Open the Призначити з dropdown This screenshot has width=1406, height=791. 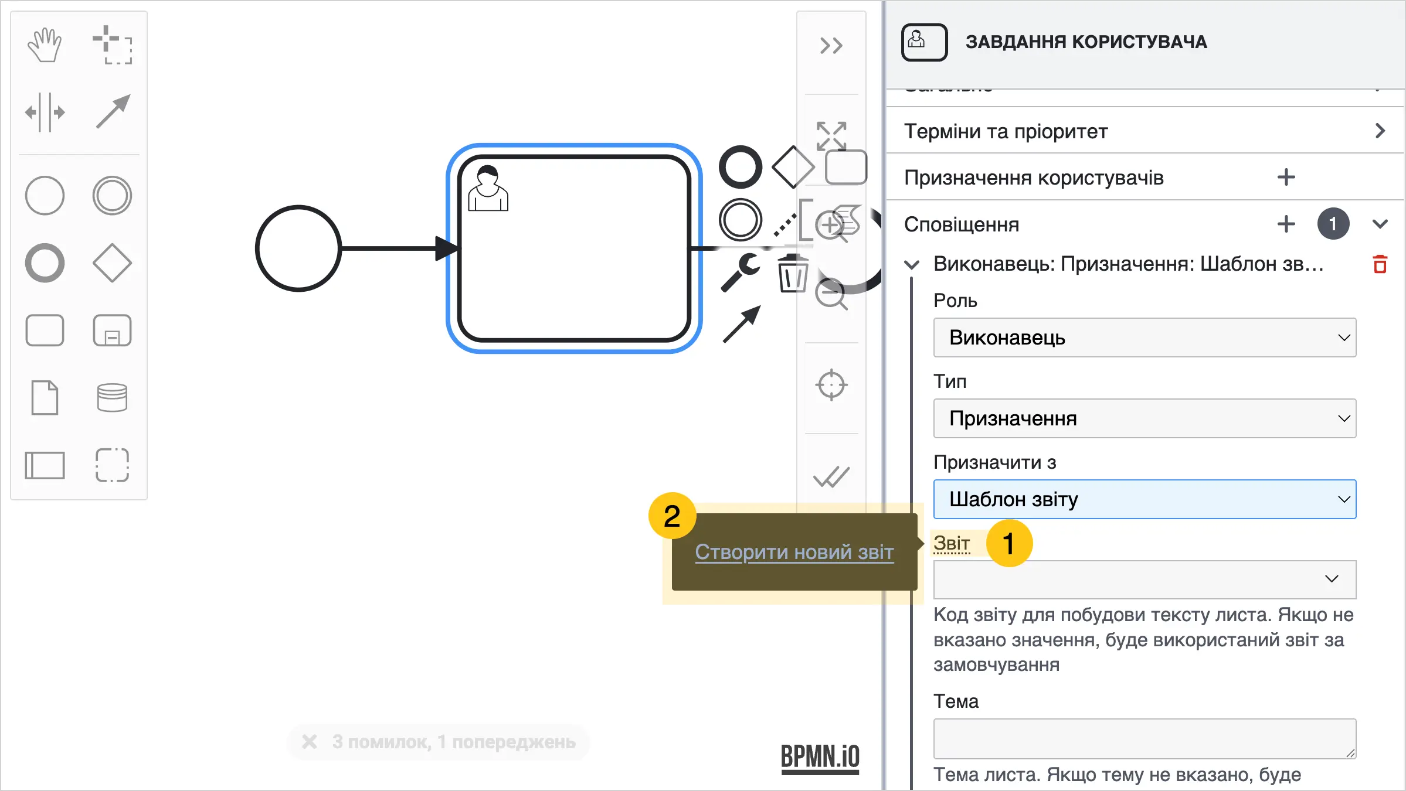pos(1145,500)
